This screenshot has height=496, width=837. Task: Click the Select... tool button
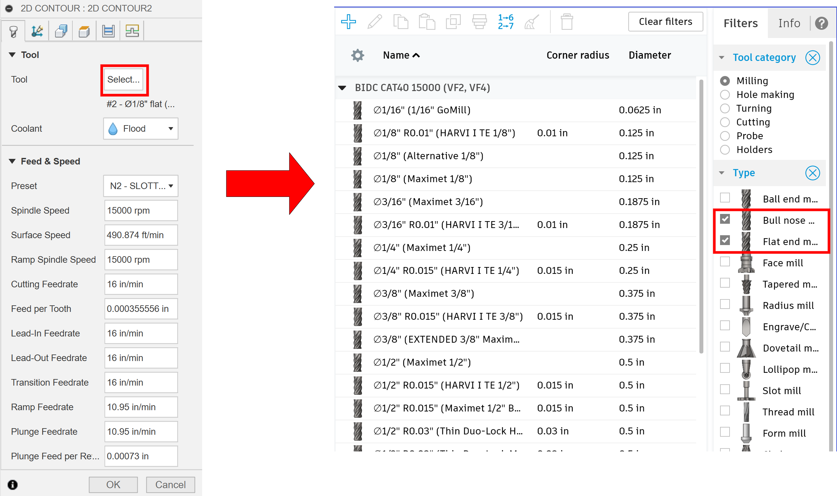[123, 80]
